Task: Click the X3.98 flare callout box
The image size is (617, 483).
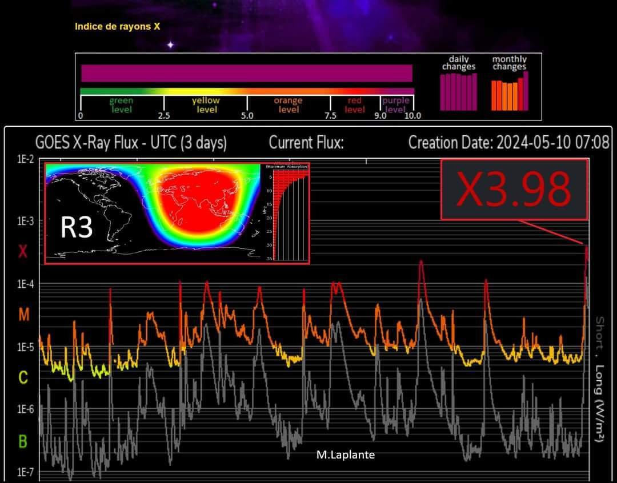Action: (x=514, y=190)
